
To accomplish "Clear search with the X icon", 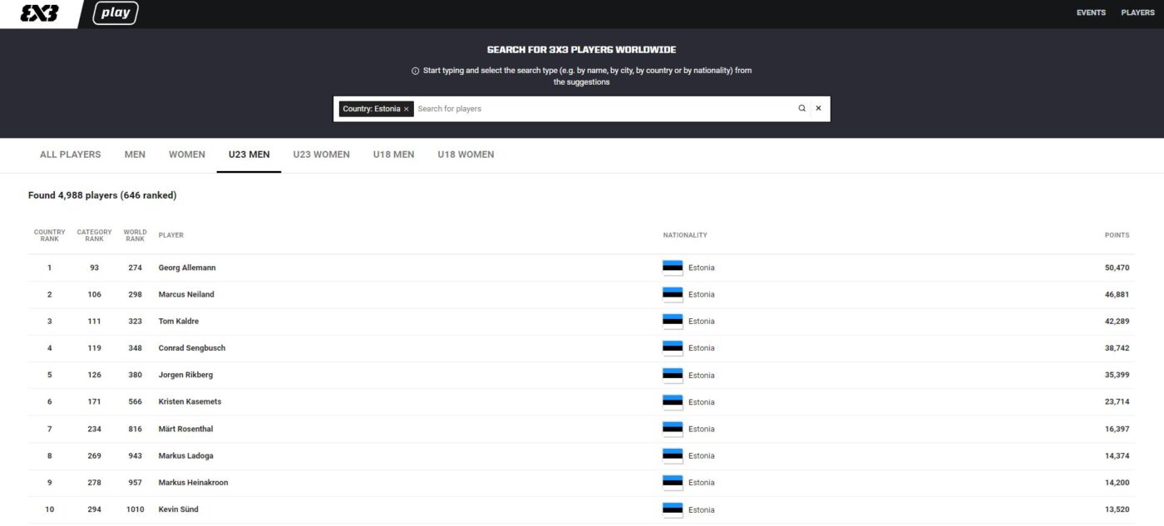I will click(818, 109).
